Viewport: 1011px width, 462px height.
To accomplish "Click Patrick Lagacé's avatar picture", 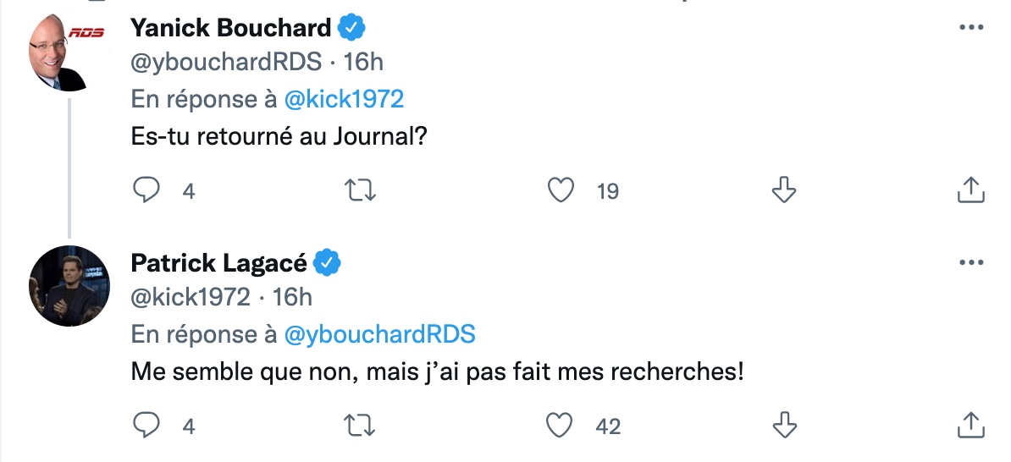I will point(69,285).
